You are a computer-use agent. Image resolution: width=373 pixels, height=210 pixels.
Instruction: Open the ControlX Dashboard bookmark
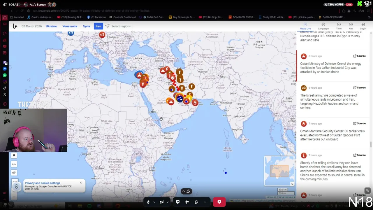[122, 17]
